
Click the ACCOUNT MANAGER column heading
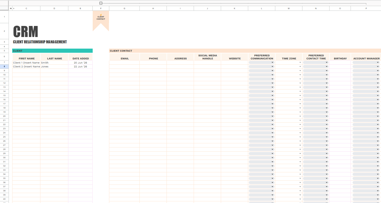pyautogui.click(x=366, y=59)
